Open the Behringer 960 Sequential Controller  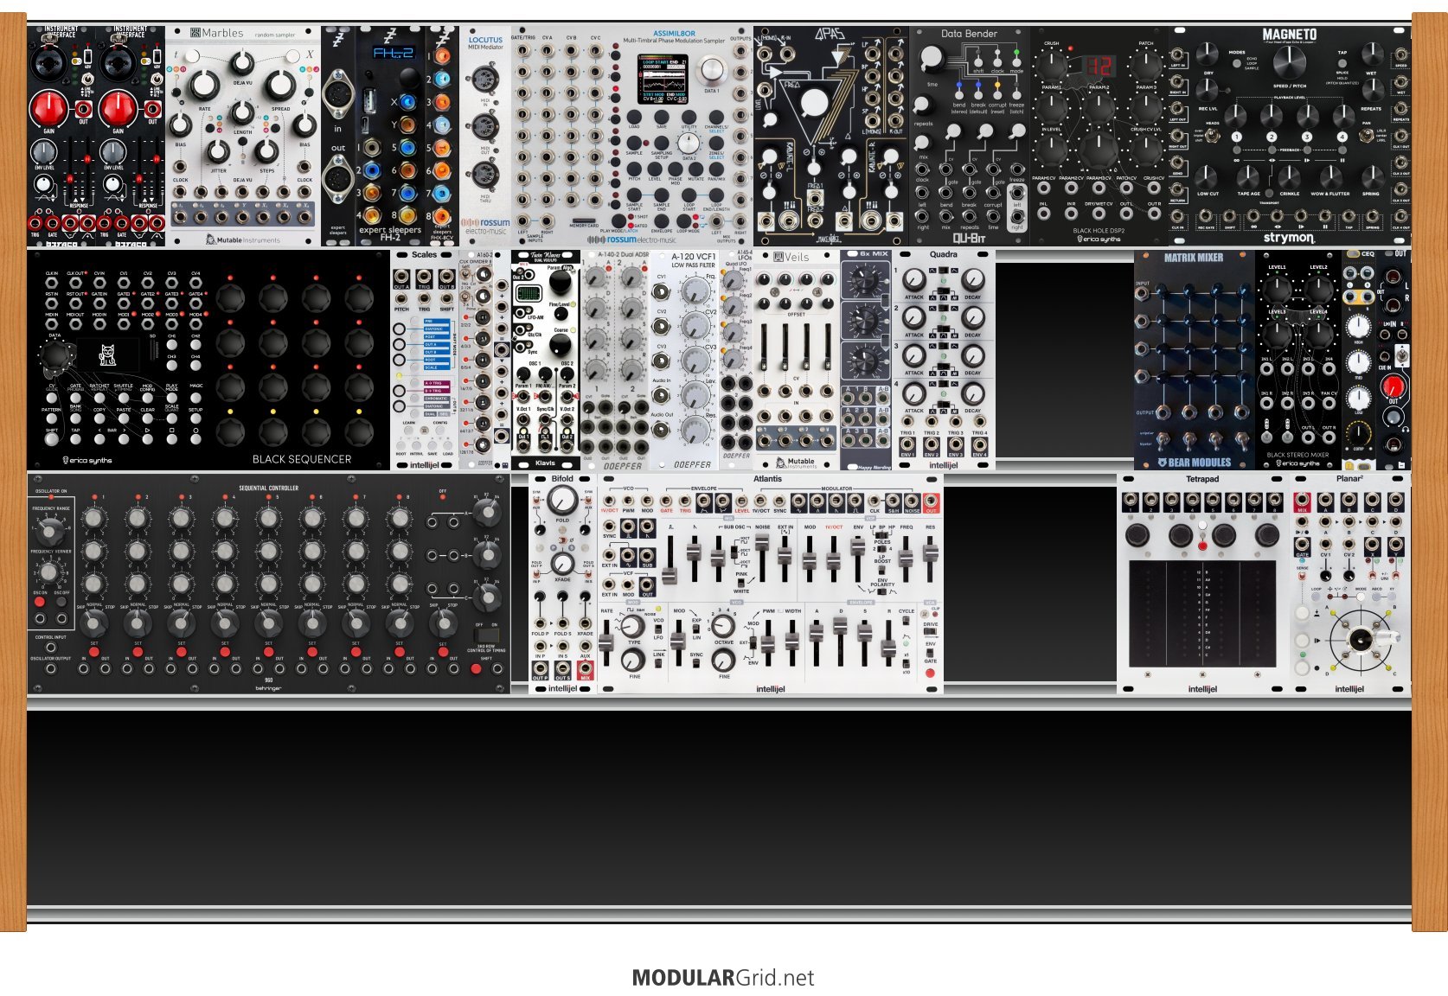tap(269, 583)
